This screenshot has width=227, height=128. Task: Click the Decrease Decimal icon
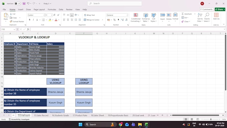click(x=126, y=20)
